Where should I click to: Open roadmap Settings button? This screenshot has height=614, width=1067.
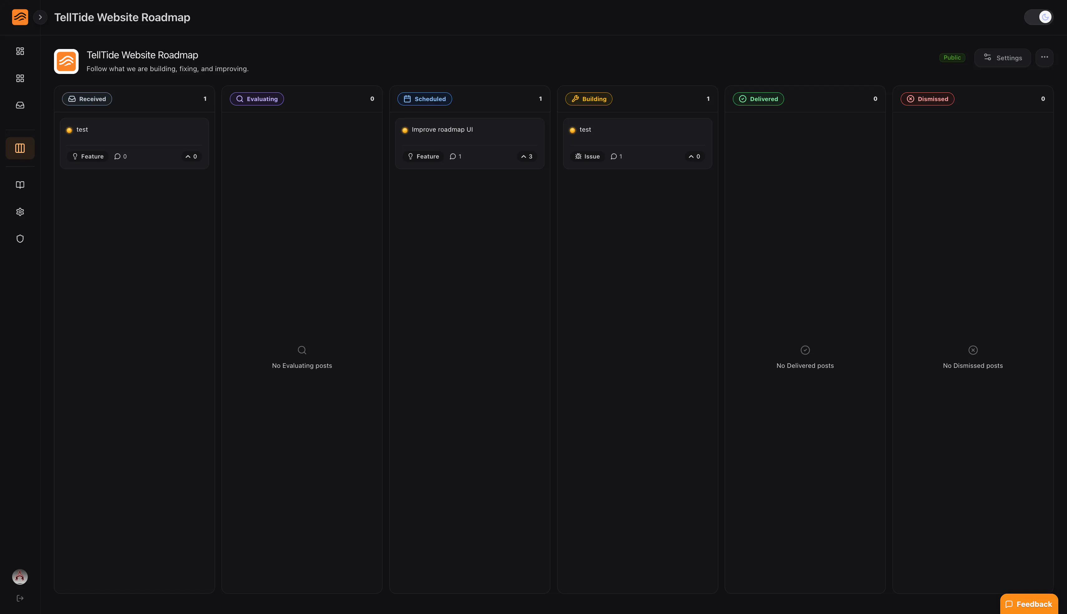(1002, 58)
